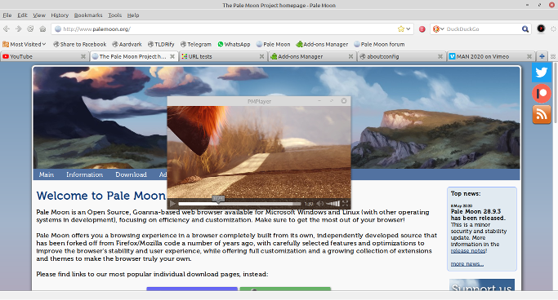
Task: Open the Pale Moon forum bookmark
Action: pyautogui.click(x=379, y=44)
